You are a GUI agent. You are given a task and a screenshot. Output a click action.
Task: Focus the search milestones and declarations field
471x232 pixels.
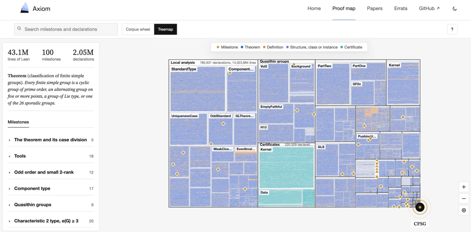(x=66, y=30)
